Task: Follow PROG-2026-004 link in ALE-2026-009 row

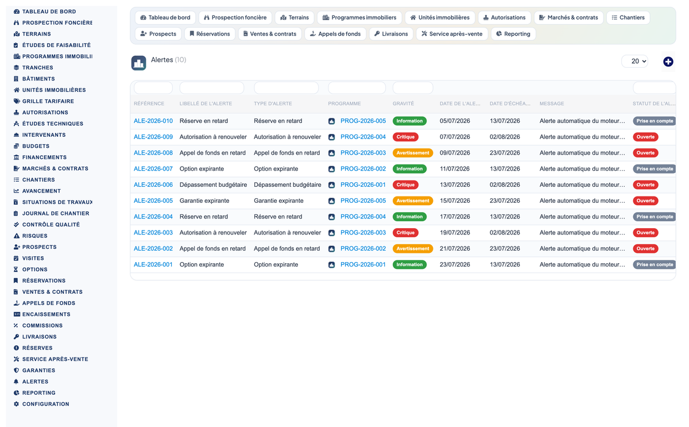Action: (x=363, y=137)
